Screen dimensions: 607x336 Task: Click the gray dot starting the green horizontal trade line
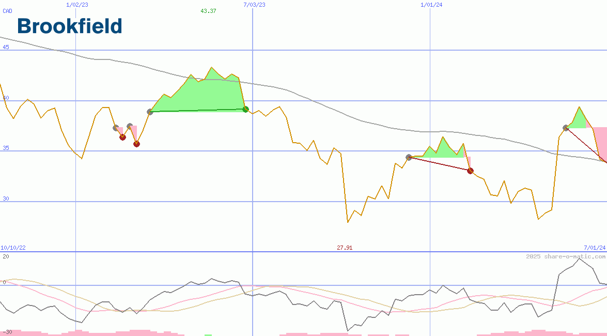pos(150,112)
